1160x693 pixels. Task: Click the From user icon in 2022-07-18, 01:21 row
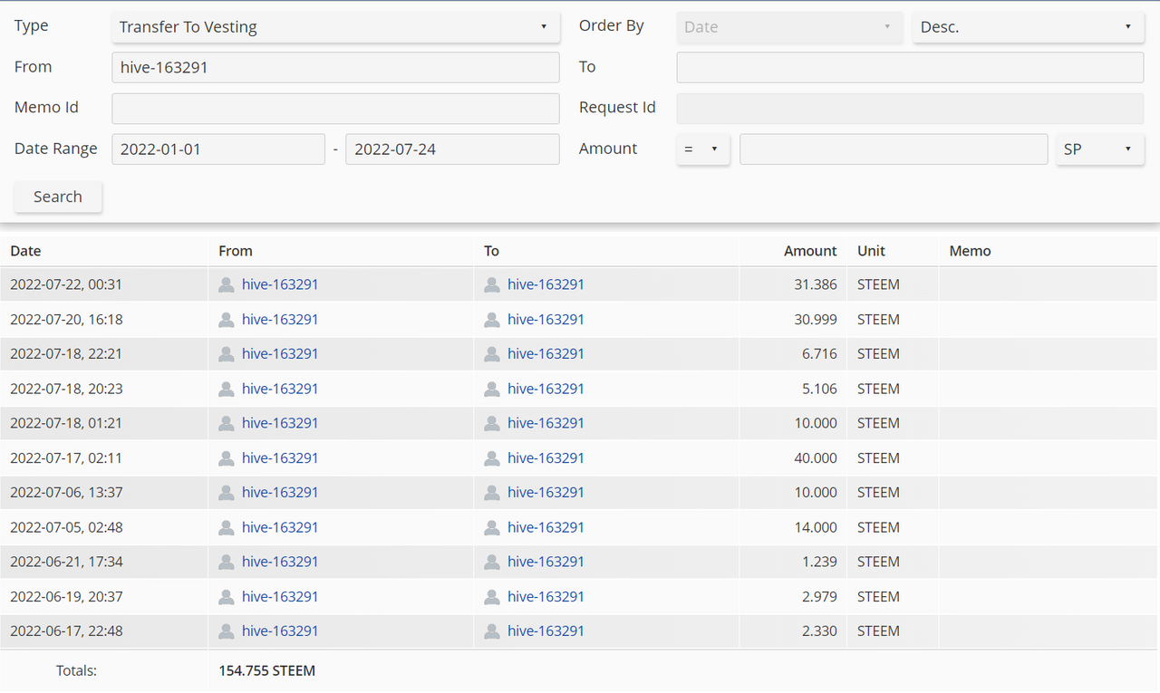coord(227,423)
